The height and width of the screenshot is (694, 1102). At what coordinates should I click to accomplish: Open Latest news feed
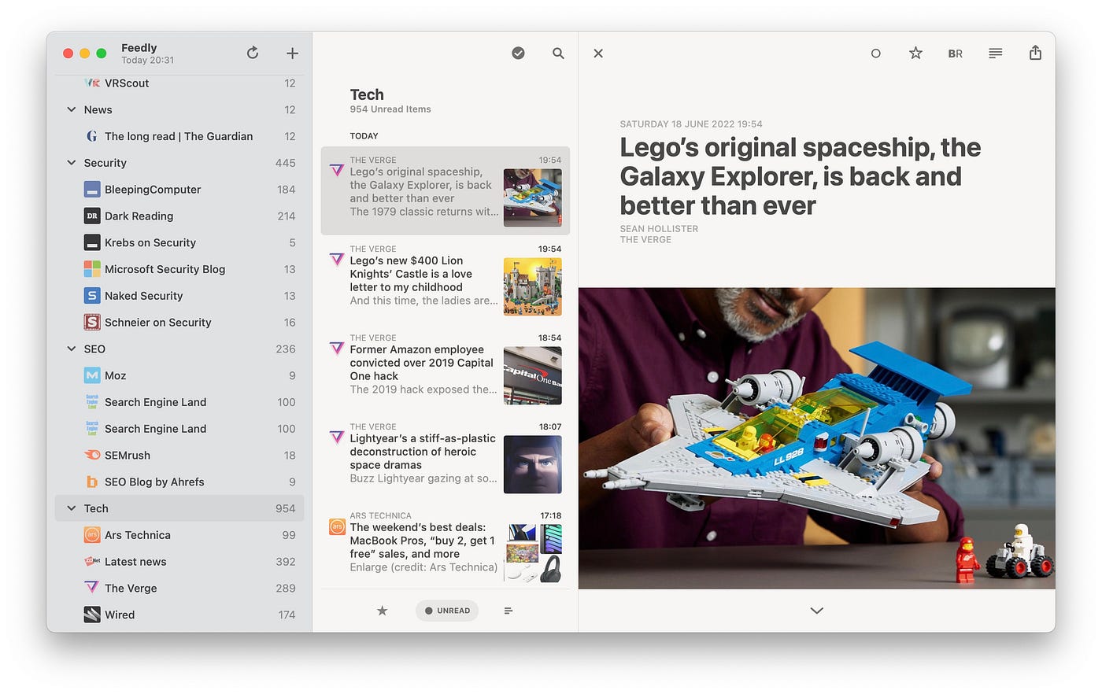pos(179,562)
